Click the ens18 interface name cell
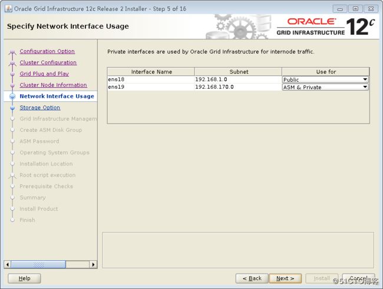383x289 pixels. tap(151, 79)
